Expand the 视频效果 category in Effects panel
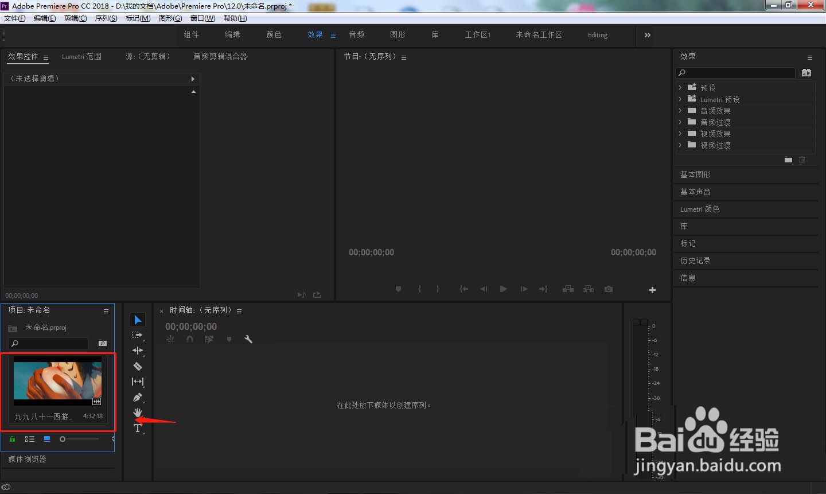 click(680, 133)
